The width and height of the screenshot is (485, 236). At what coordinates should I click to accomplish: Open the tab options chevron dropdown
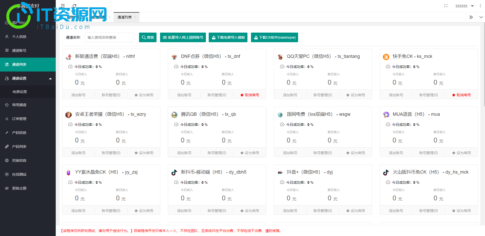[481, 17]
